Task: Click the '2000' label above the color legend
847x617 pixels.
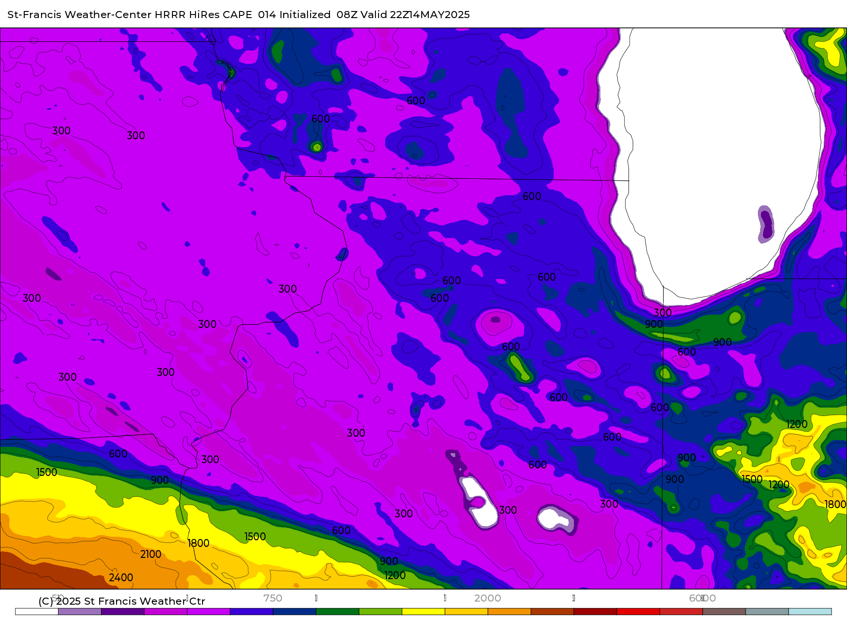Action: point(487,598)
